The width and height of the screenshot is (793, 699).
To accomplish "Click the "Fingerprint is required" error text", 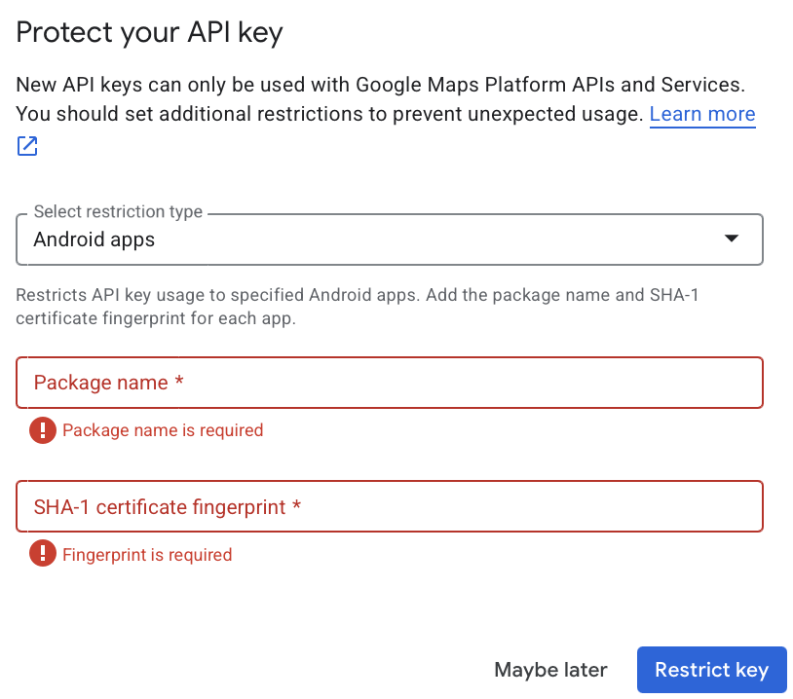I will click(x=147, y=555).
